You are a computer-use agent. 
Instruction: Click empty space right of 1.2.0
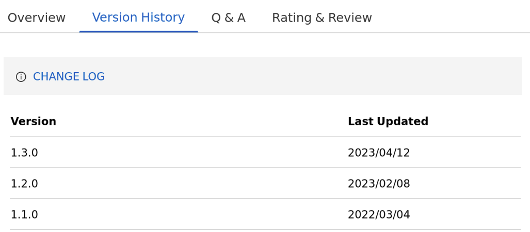pyautogui.click(x=191, y=184)
